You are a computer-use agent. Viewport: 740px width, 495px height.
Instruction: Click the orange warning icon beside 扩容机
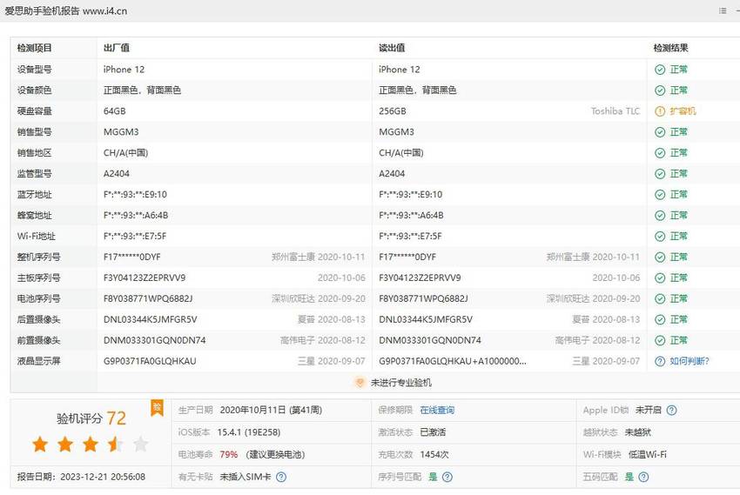[660, 111]
